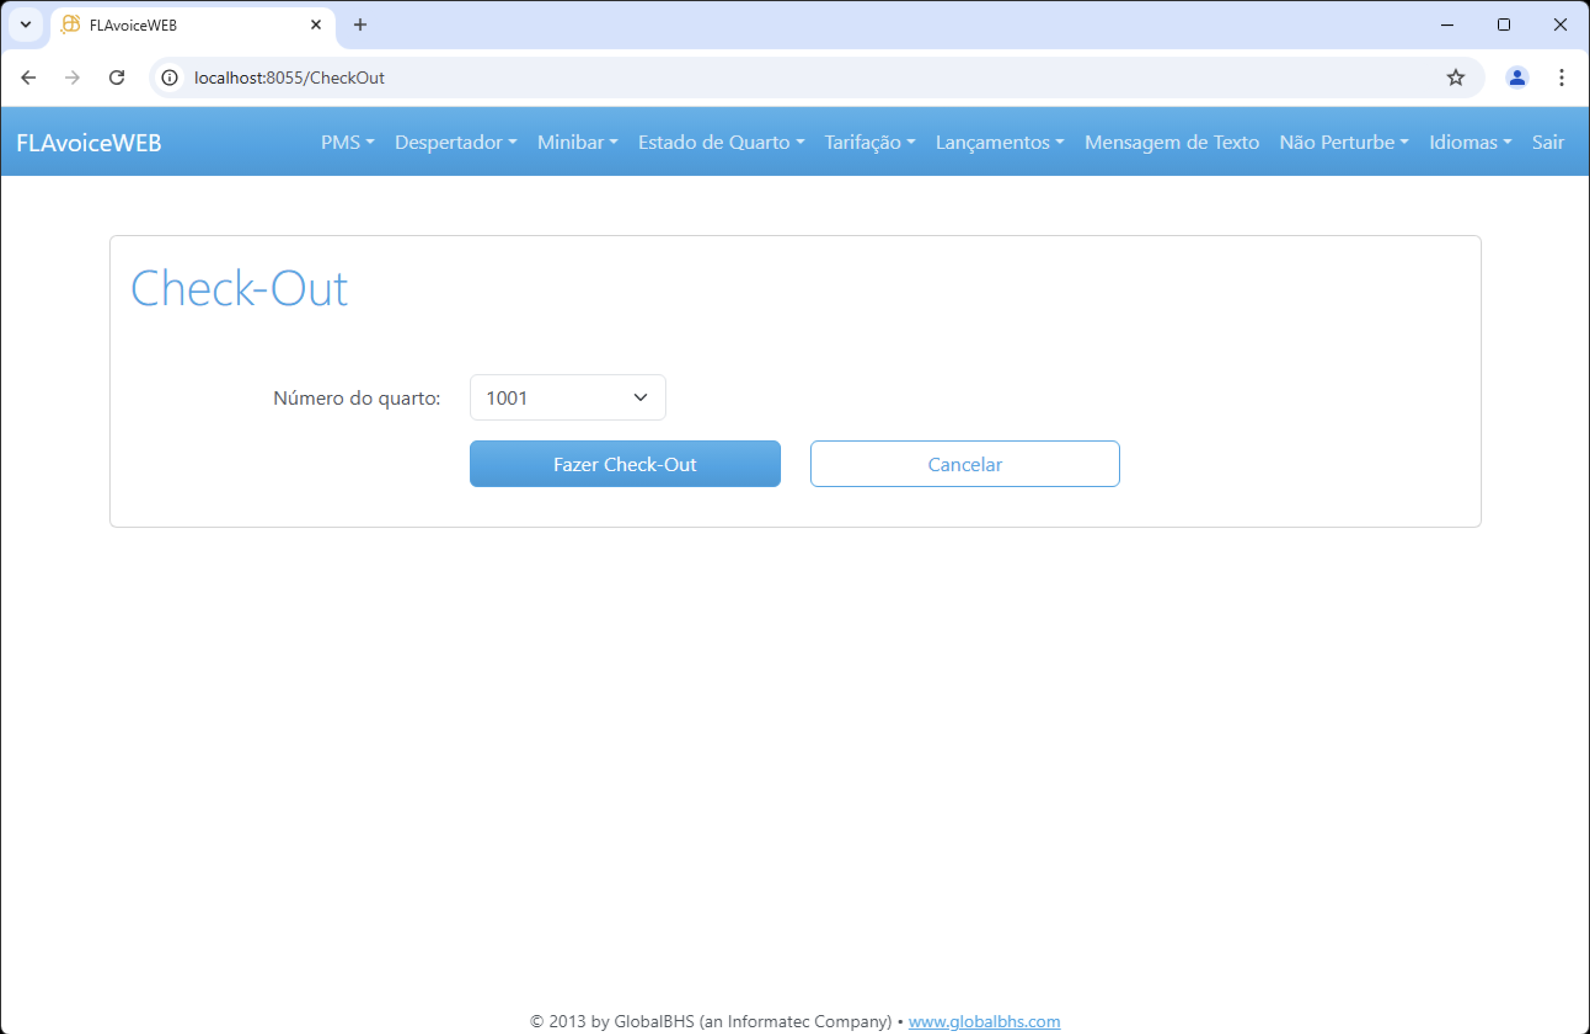Screen dimensions: 1590x1034
Task: Open the Chrome profile avatar
Action: (x=1517, y=78)
